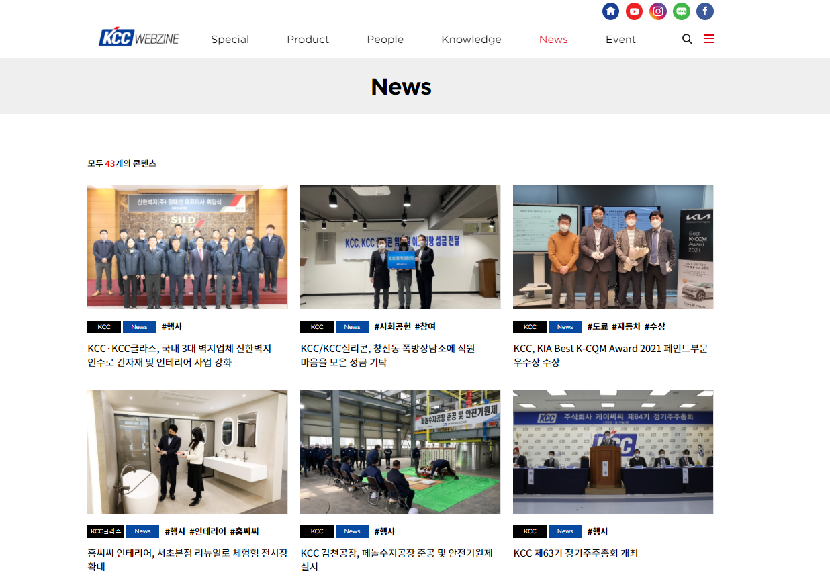Open the Event menu
830x583 pixels.
point(620,40)
